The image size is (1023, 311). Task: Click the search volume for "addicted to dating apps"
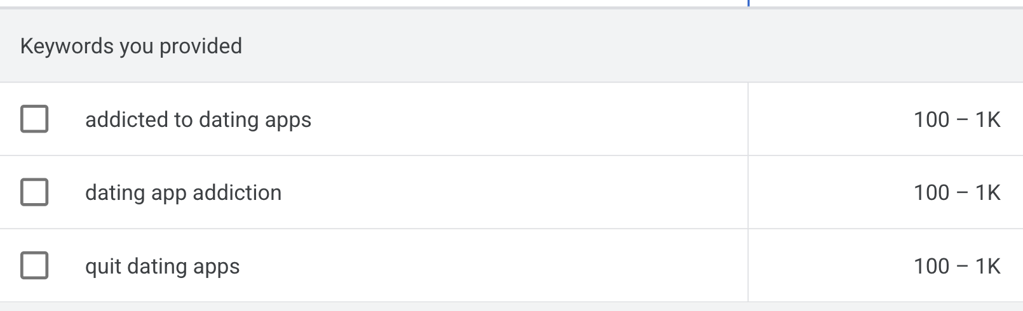(x=956, y=120)
